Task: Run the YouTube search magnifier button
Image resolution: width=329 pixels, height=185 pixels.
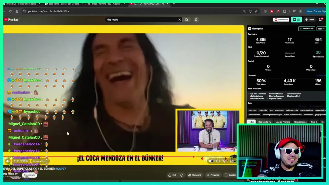Action: tap(187, 20)
